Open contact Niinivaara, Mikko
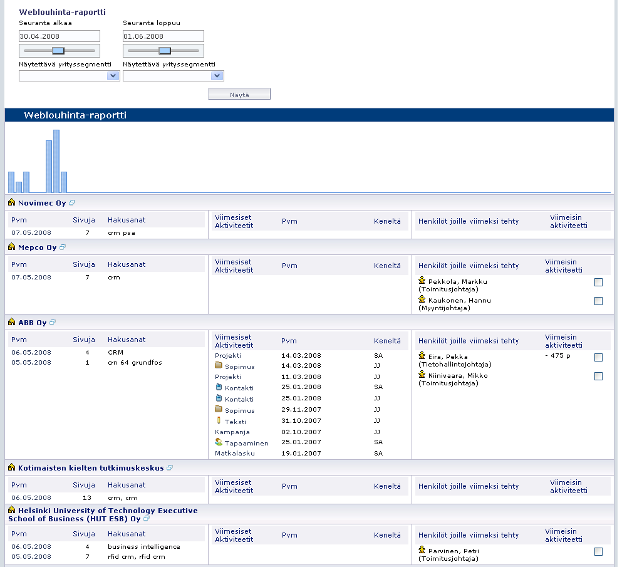The height and width of the screenshot is (567, 627). pyautogui.click(x=458, y=375)
